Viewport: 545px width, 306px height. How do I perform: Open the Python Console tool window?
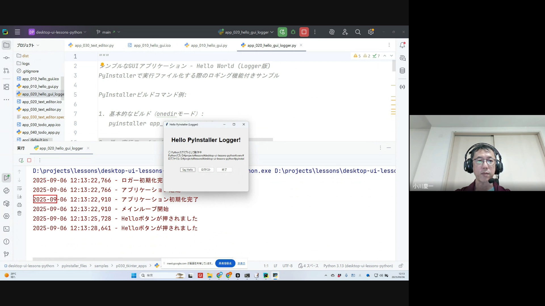(6, 191)
